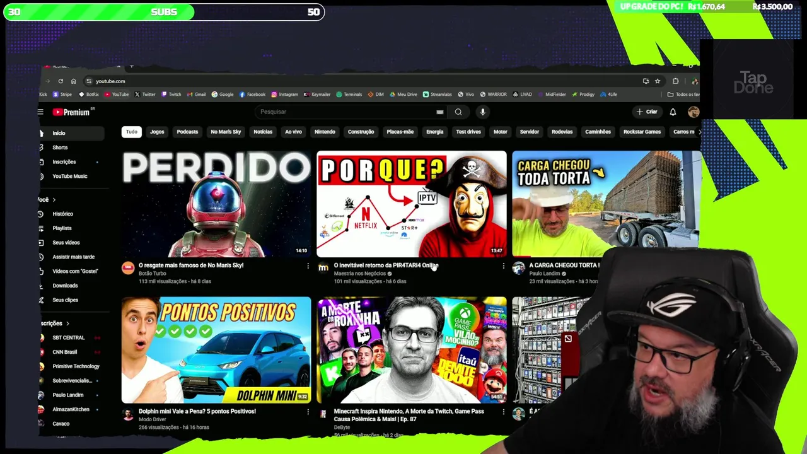Open Botão Turbo channel avatar
807x454 pixels.
(128, 268)
